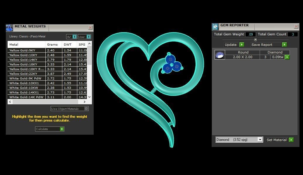
Task: Enable Use Object Materials option
Action: point(70,109)
